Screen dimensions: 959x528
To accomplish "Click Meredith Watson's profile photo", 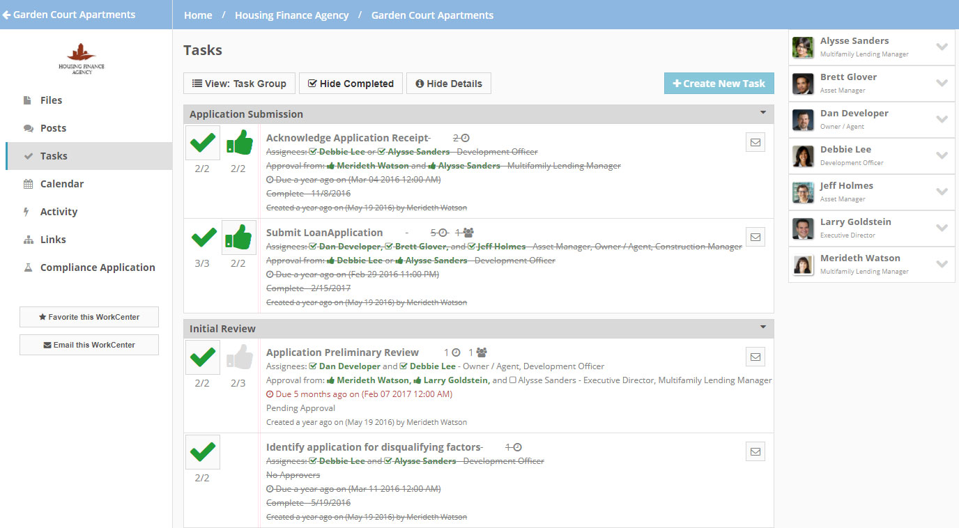I will click(802, 265).
